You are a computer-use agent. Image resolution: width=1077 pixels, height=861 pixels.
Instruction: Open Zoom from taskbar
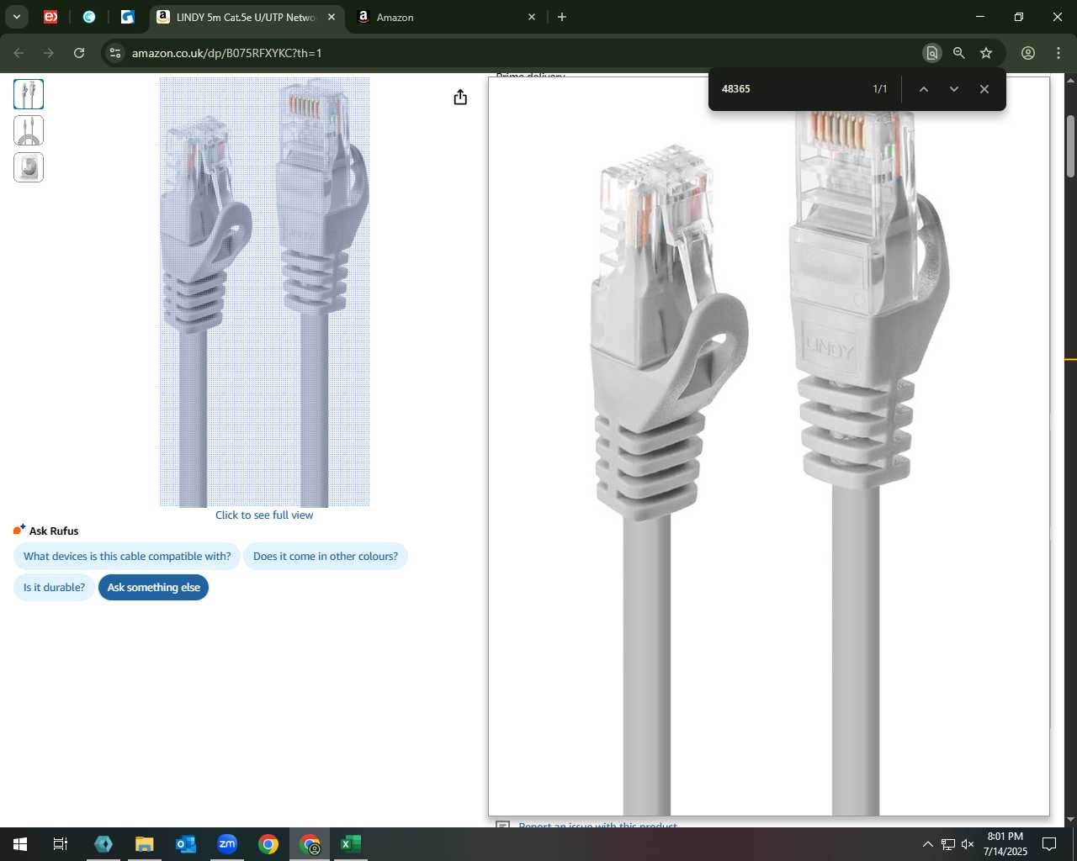227,844
